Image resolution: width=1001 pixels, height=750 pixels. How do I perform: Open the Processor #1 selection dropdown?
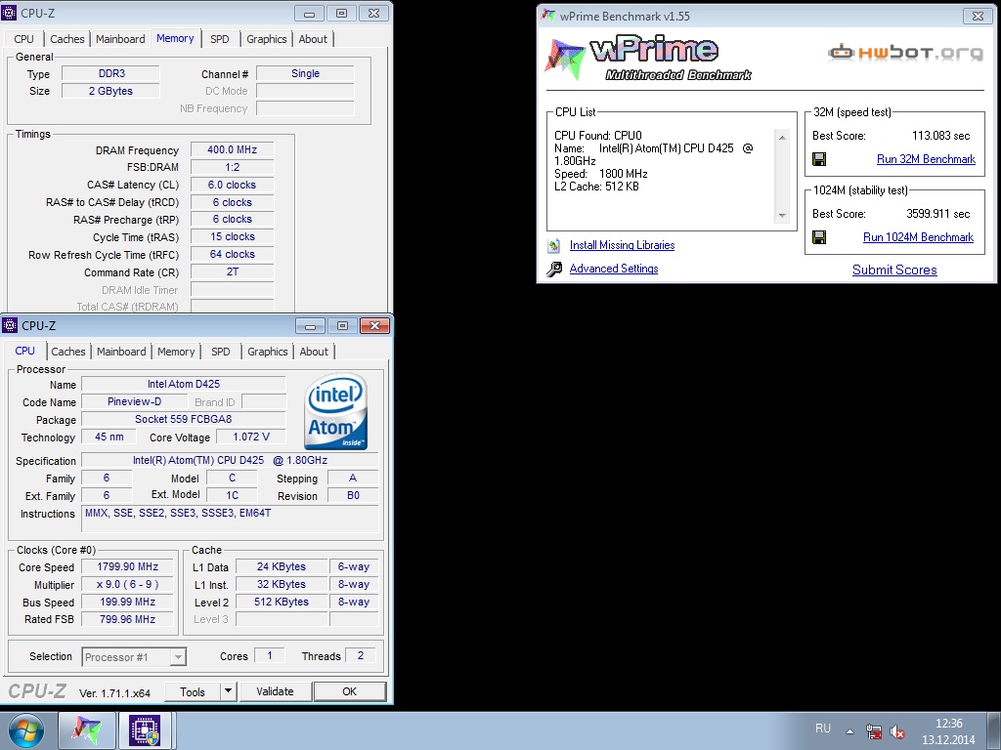pyautogui.click(x=134, y=657)
